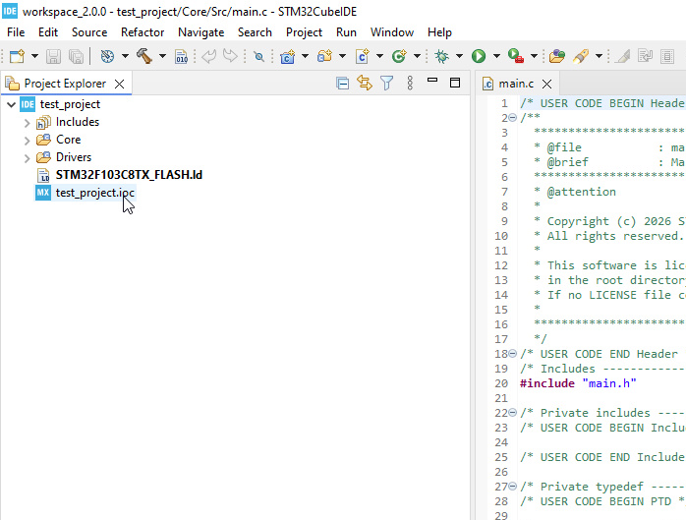
Task: Click the new source folder icon
Action: click(325, 56)
